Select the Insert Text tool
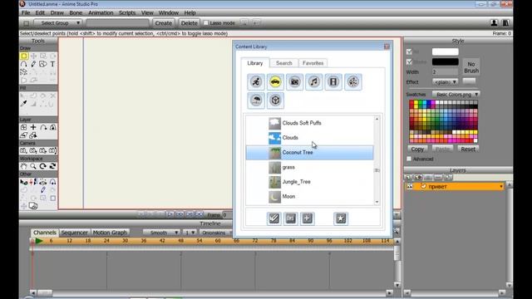Screen dimensions: 532x299 tap(52, 64)
